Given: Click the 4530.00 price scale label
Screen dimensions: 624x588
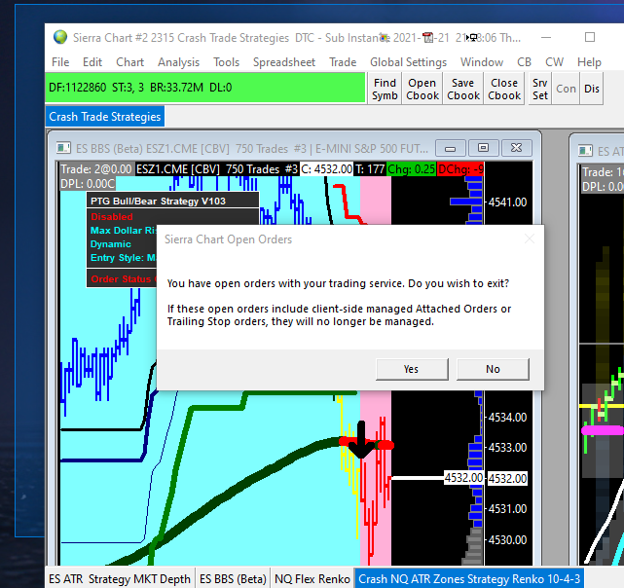Looking at the screenshot, I should [507, 540].
